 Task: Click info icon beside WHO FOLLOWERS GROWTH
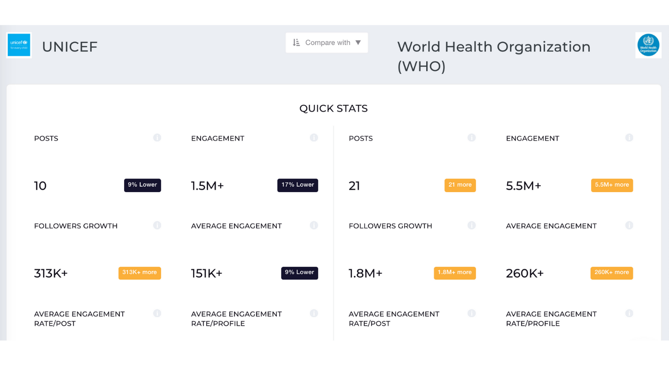[472, 225]
